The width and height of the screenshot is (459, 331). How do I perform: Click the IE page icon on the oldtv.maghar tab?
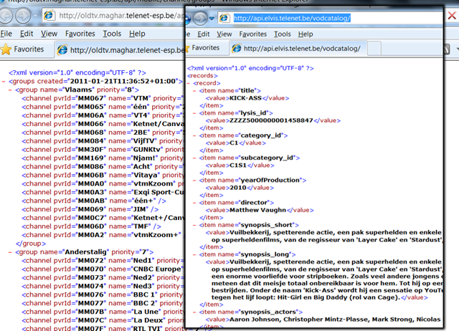[62, 50]
